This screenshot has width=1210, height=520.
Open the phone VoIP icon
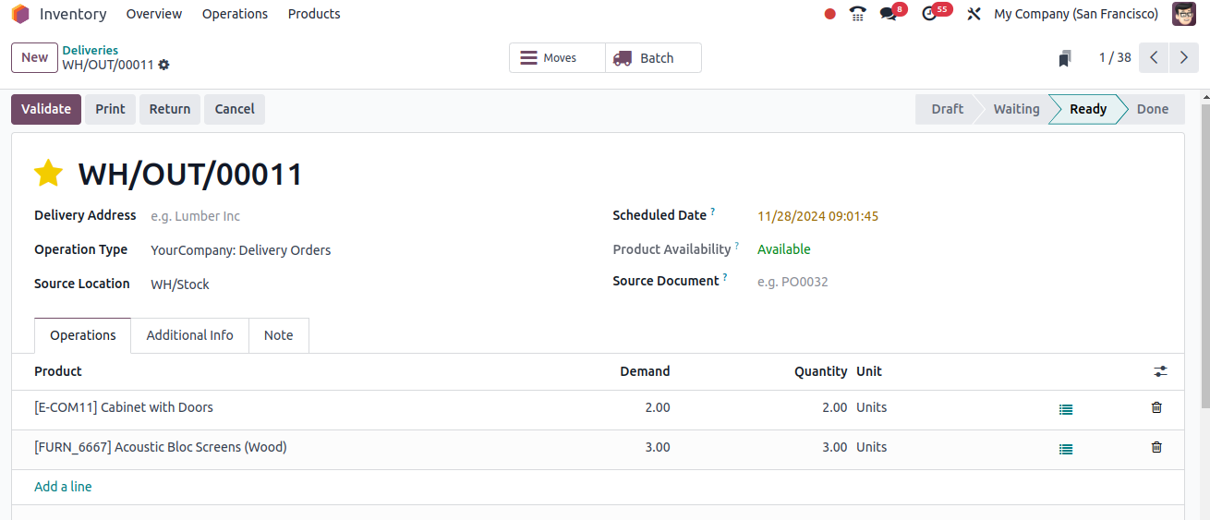tap(858, 14)
